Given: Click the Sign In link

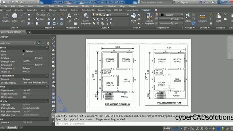Looking at the screenshot, I should click(x=184, y=2).
